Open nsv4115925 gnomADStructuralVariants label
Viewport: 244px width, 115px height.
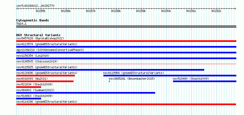tap(47, 67)
